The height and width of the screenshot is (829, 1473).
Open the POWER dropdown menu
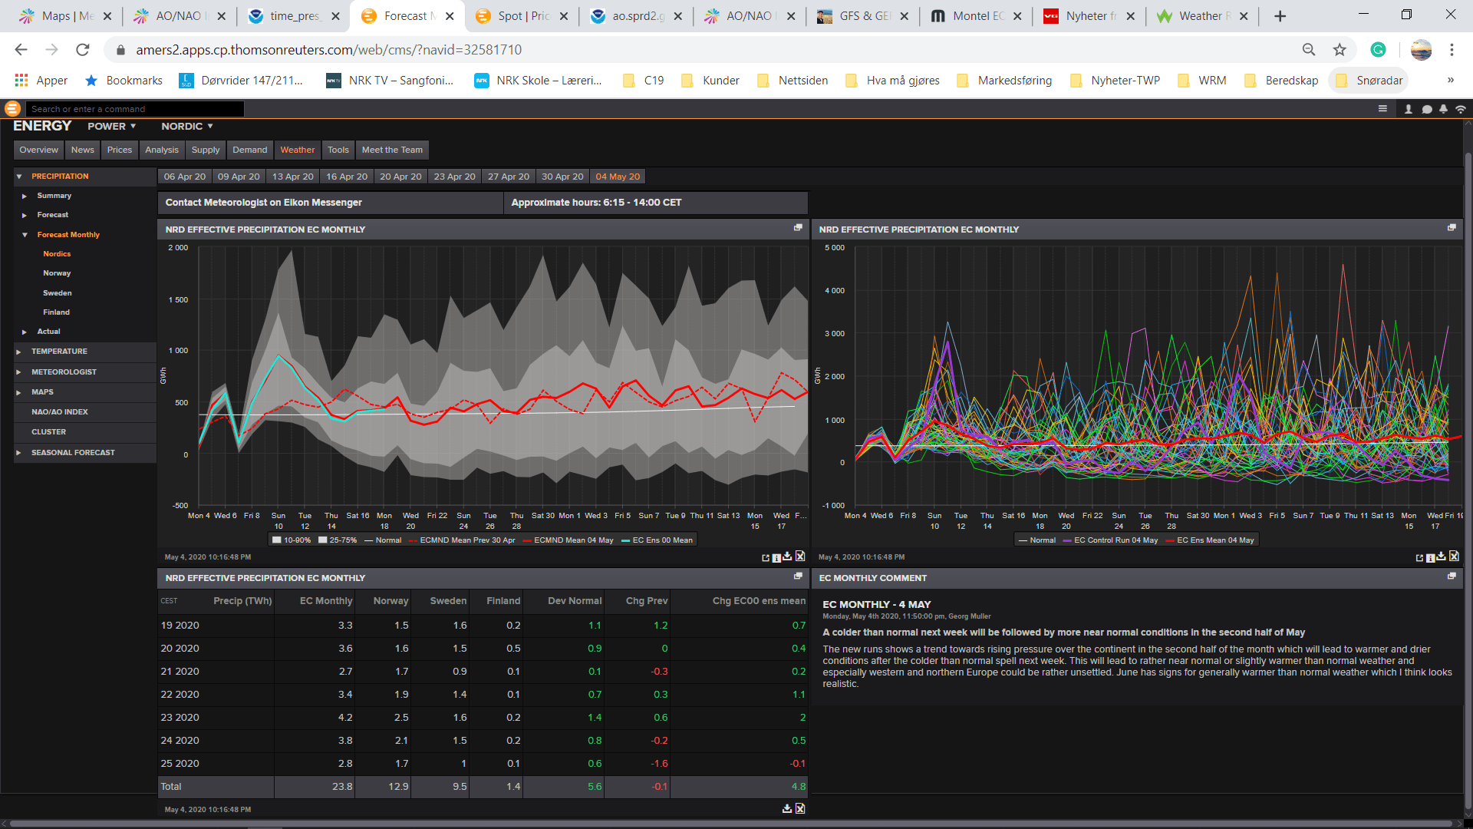(x=111, y=126)
